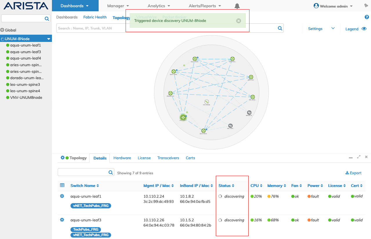
Task: Dismiss the Triggered device discovery notification
Action: tap(238, 21)
